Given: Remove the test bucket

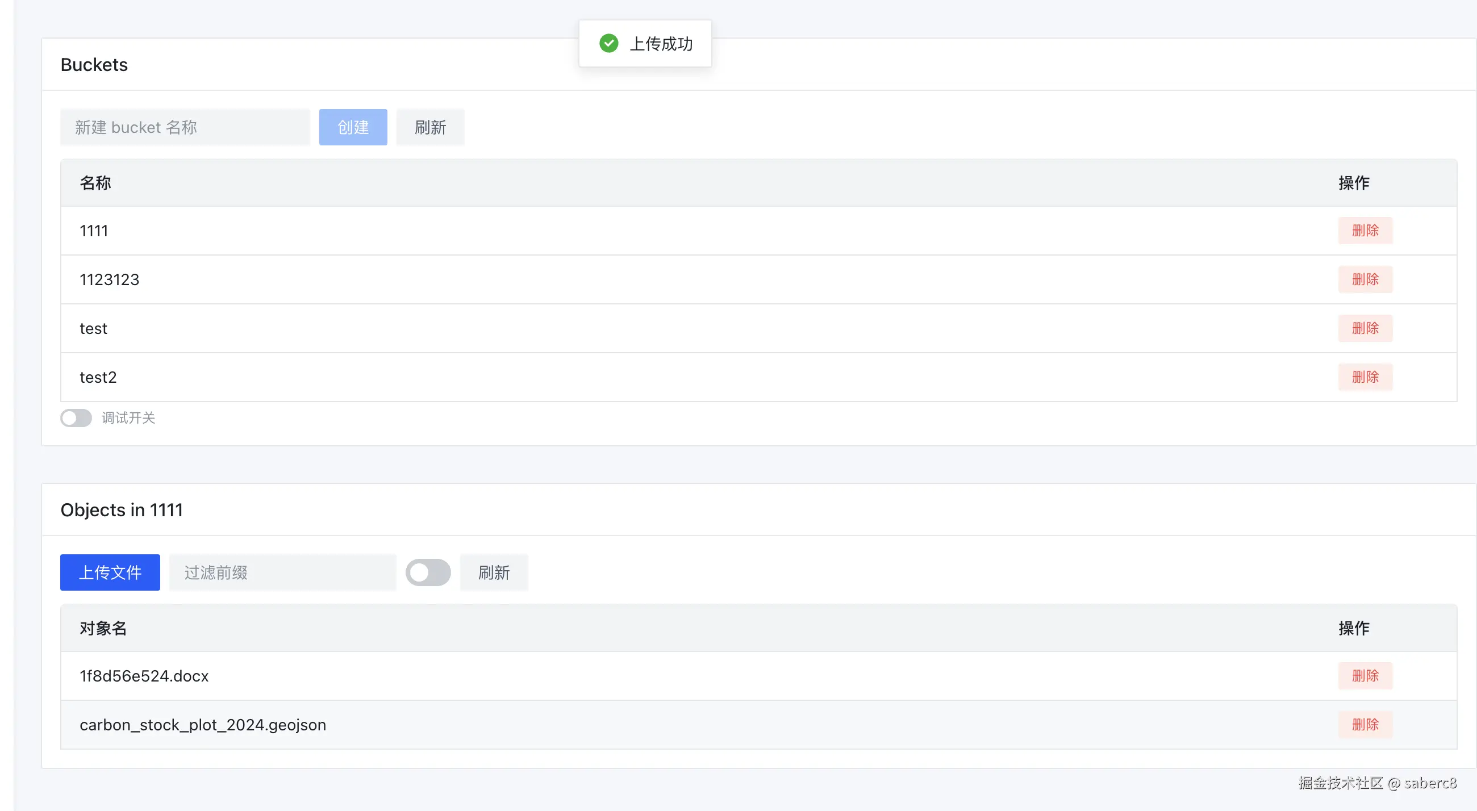Looking at the screenshot, I should coord(1365,328).
